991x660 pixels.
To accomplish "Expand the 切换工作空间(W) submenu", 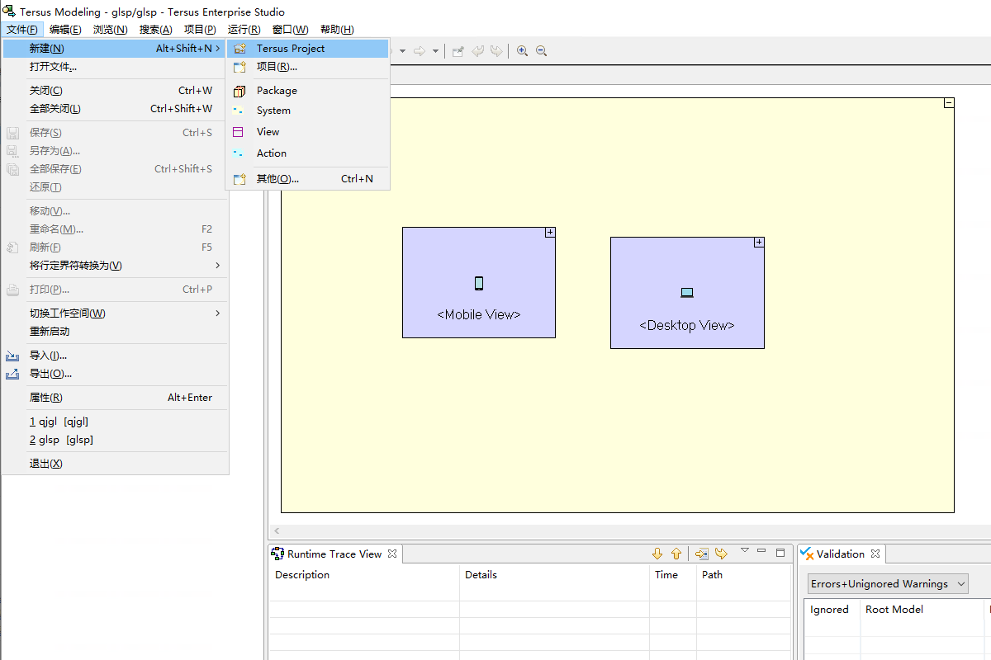I will coord(115,313).
